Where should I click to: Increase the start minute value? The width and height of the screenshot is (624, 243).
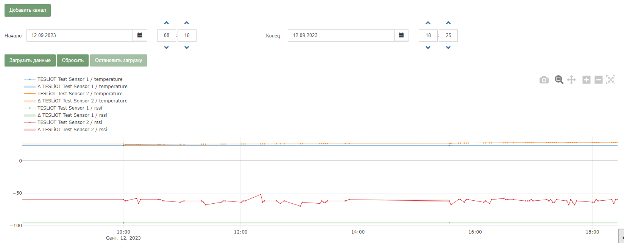tap(187, 23)
